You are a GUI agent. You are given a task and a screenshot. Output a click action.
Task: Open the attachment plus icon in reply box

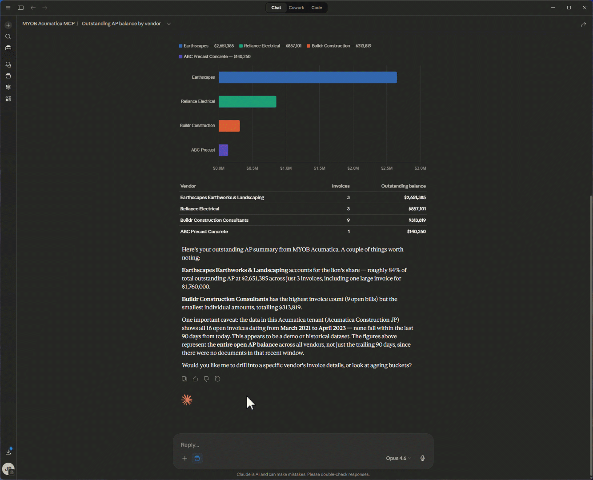184,458
